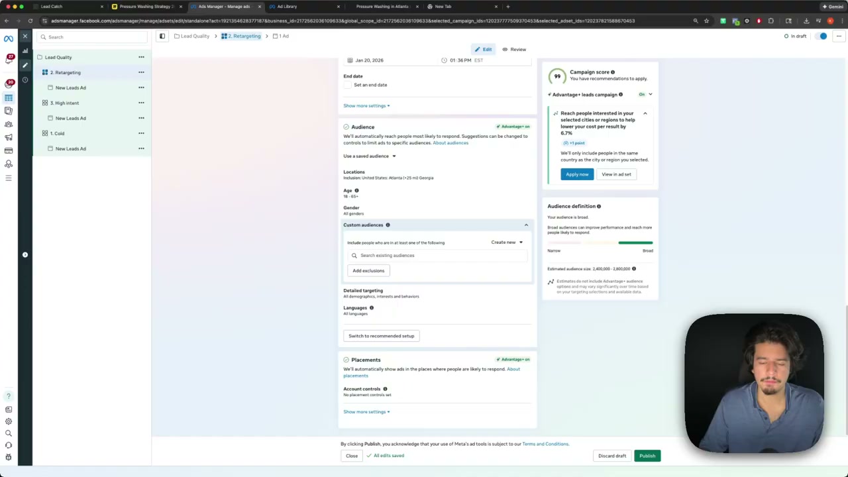Check the Set an end date box
The width and height of the screenshot is (848, 477).
coord(347,85)
